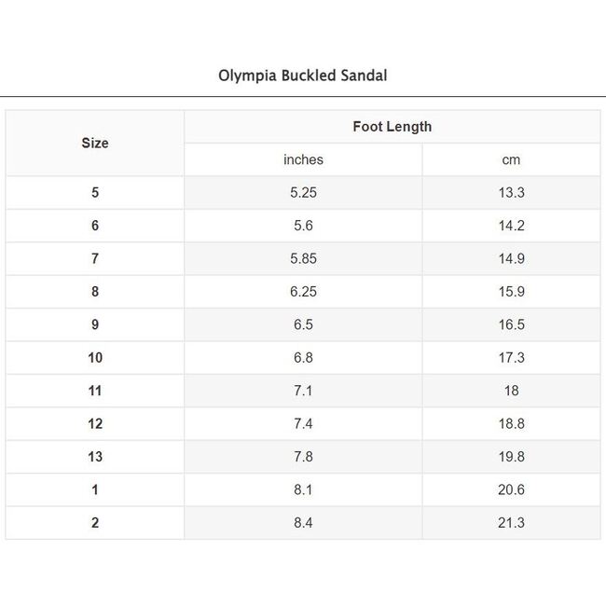This screenshot has height=606, width=606.
Task: Select the 5.85 inches cell
Action: click(303, 259)
